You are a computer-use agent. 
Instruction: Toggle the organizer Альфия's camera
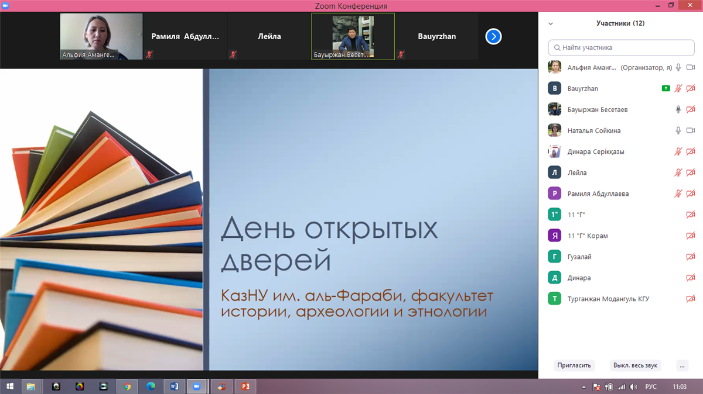(x=691, y=68)
